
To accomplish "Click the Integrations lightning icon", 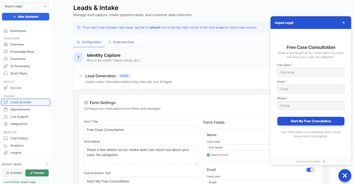I will click(6, 124).
